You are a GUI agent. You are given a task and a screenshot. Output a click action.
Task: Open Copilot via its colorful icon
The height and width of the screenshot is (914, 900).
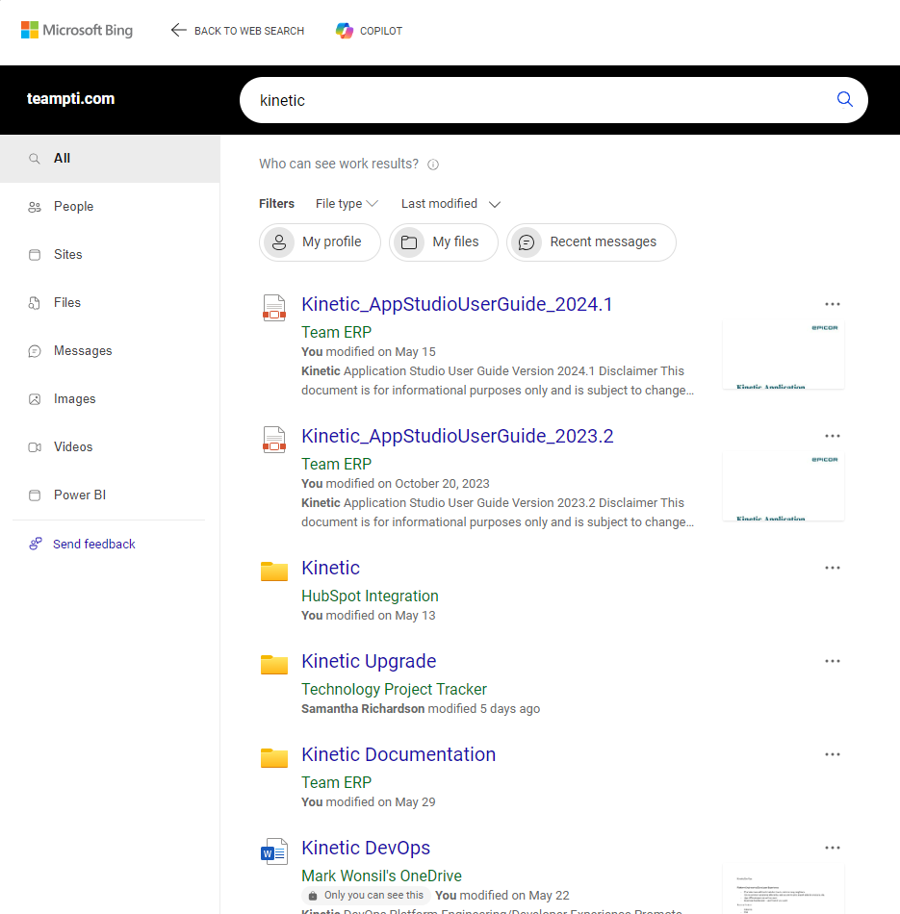click(x=345, y=31)
